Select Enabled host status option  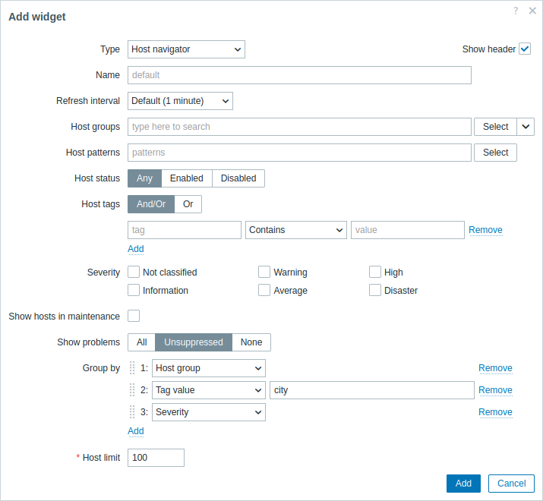[187, 178]
